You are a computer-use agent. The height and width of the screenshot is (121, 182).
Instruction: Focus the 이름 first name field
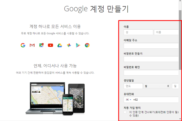(166, 32)
